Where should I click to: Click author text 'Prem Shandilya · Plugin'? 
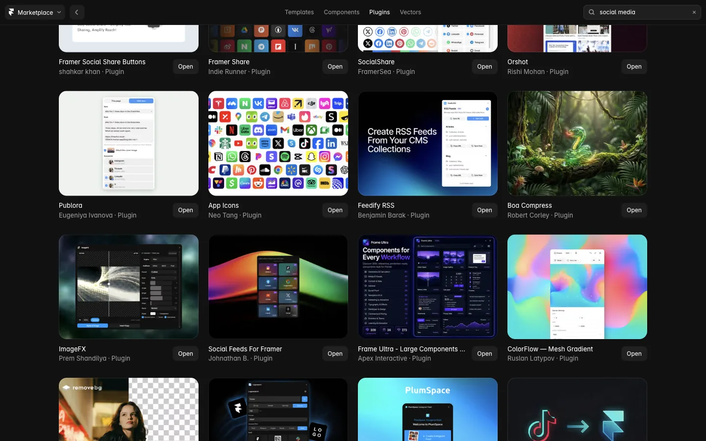(95, 358)
